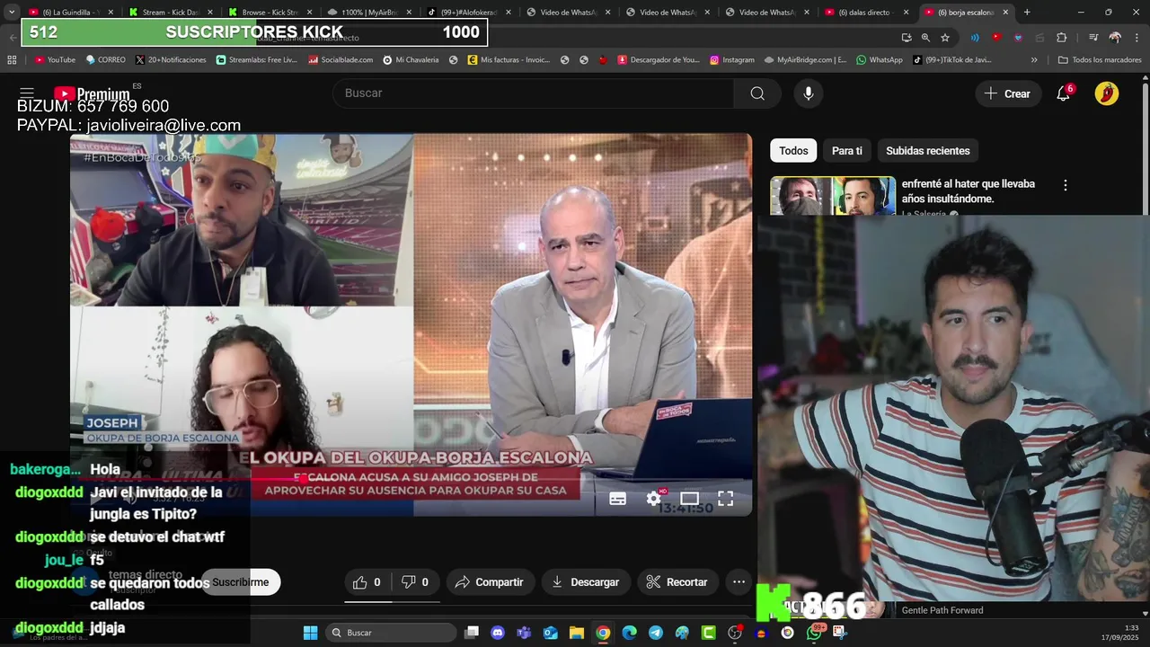Click the Crear button
1150x647 pixels.
(1008, 93)
